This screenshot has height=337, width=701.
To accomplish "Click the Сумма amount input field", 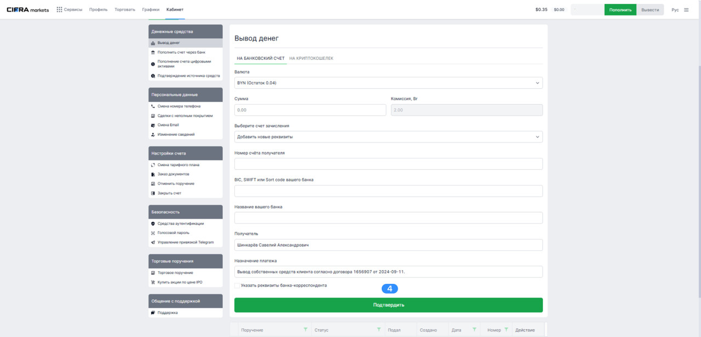I will click(x=310, y=110).
